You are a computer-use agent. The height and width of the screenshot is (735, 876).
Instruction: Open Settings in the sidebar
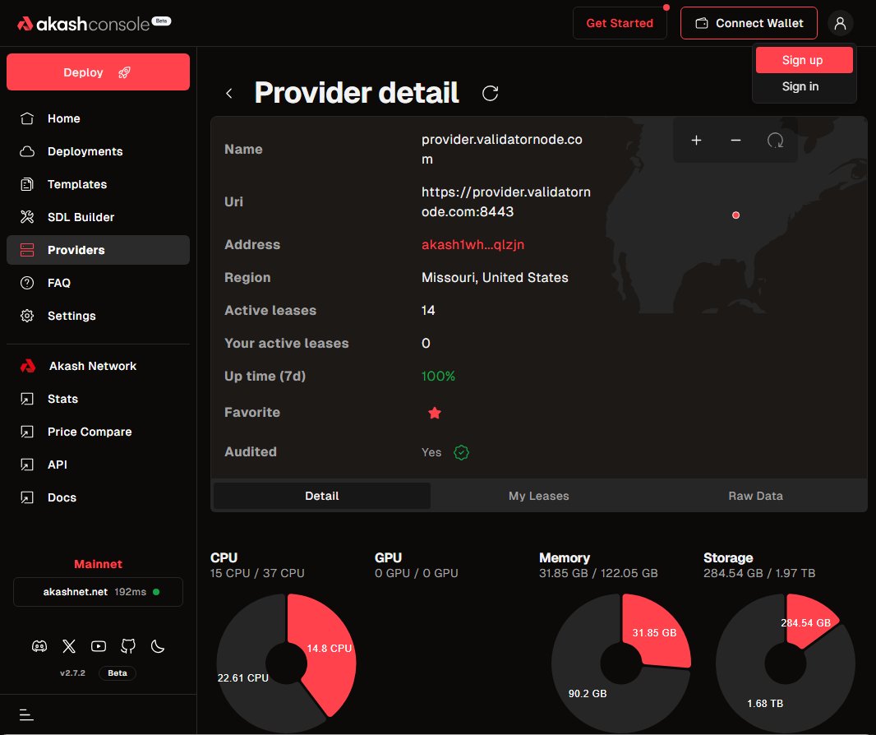coord(99,316)
